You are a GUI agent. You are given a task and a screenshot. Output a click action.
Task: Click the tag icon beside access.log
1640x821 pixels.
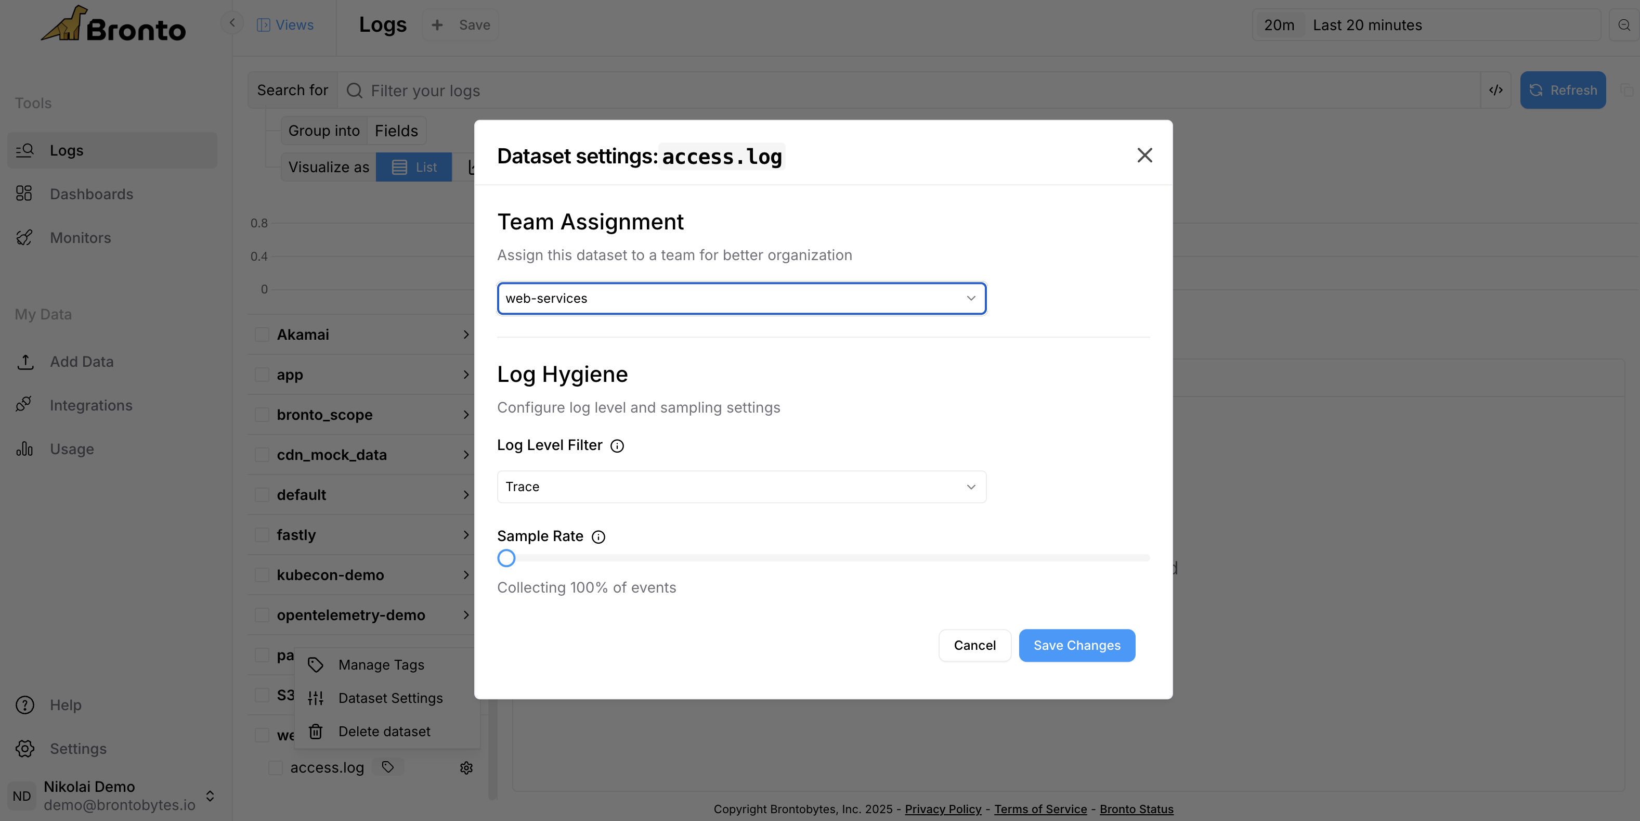[x=388, y=767]
